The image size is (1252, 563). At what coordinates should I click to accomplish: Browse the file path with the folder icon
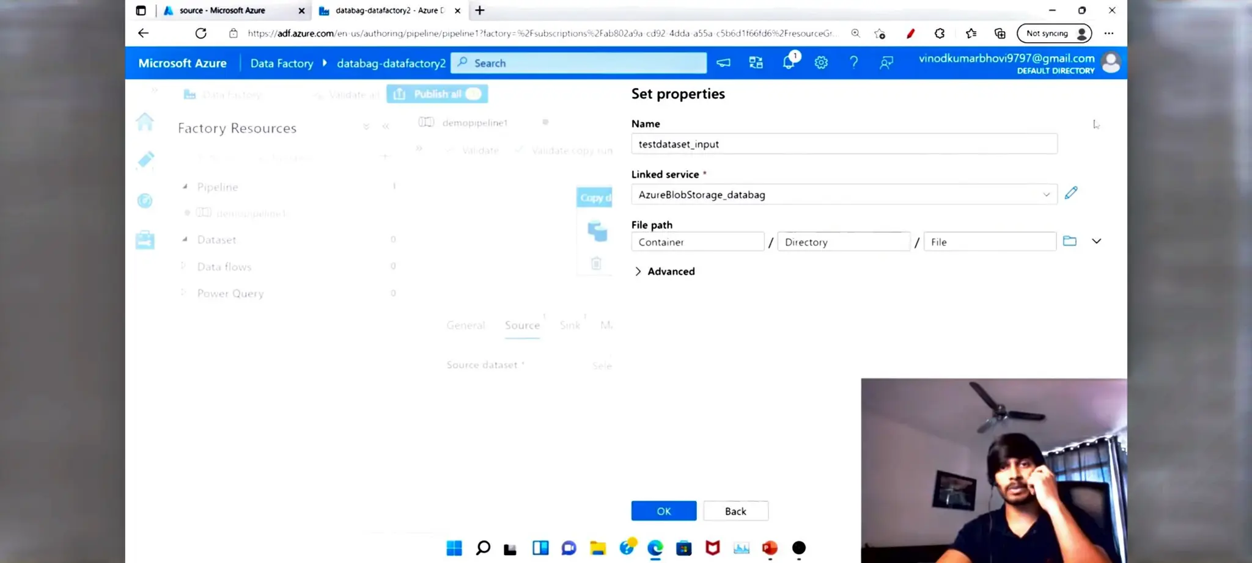point(1069,241)
